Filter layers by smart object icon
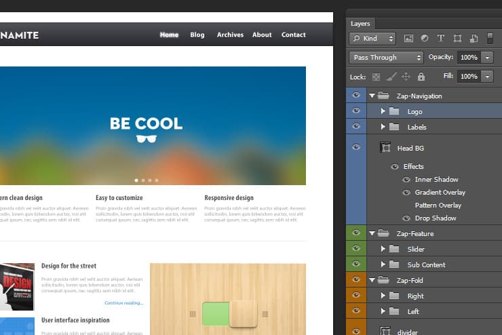 pyautogui.click(x=474, y=39)
